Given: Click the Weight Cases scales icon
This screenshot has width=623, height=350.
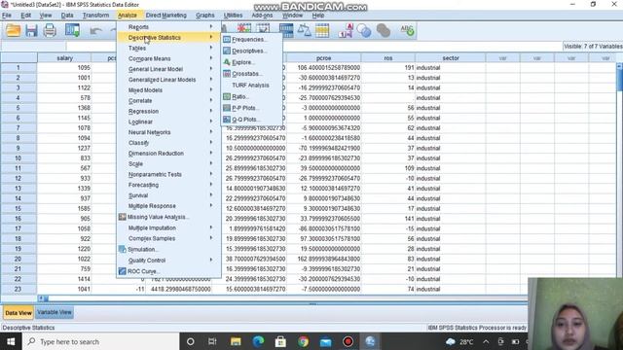Looking at the screenshot, I should coord(305,30).
